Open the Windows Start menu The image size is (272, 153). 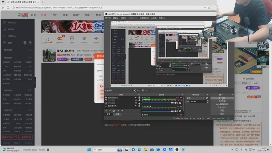coord(89,150)
